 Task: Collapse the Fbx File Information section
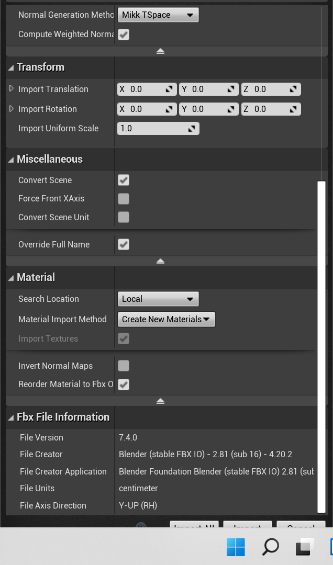click(11, 417)
